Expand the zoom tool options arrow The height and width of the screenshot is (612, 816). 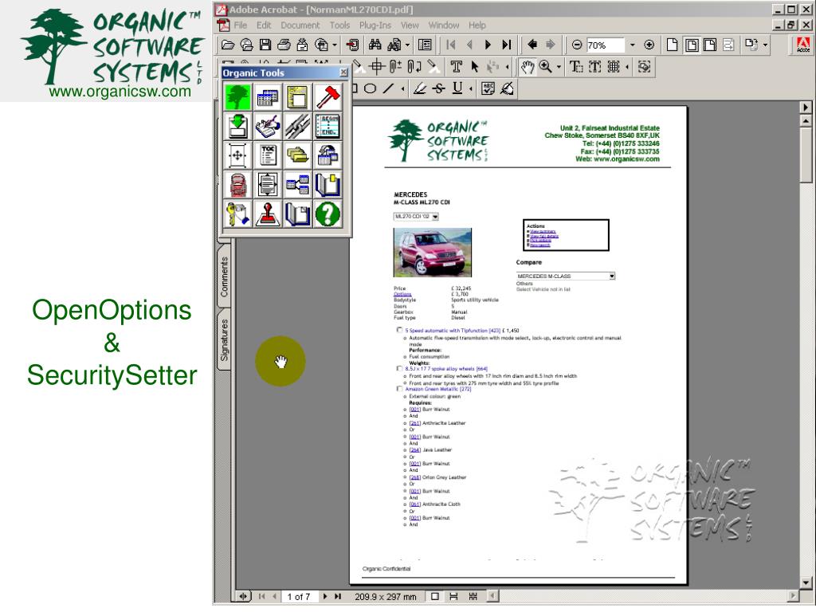coord(559,67)
